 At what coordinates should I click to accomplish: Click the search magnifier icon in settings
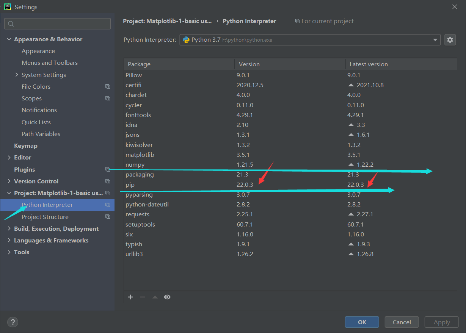(x=11, y=24)
